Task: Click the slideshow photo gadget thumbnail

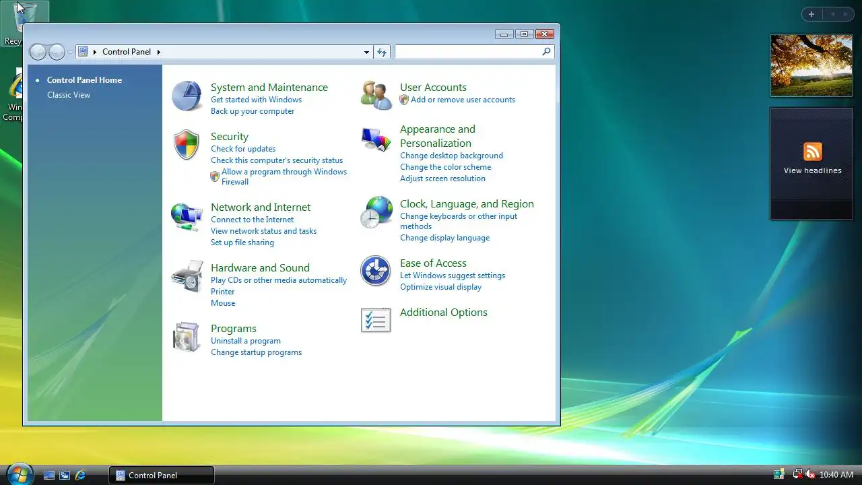Action: (x=811, y=65)
